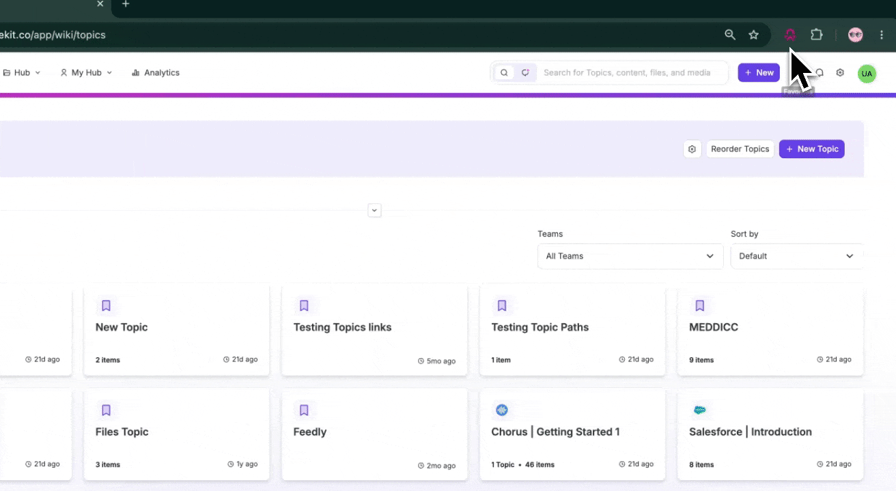Open the notifications bell

pos(820,73)
